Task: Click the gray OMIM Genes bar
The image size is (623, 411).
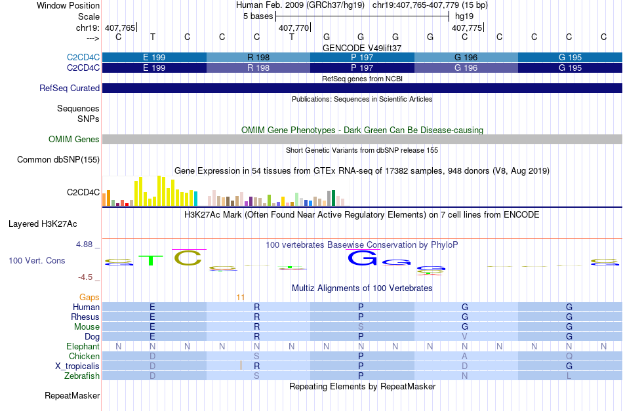Action: (x=362, y=139)
